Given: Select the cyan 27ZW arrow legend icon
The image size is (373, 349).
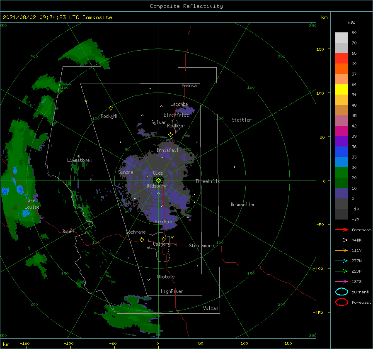Looking at the screenshot, I should click(342, 261).
